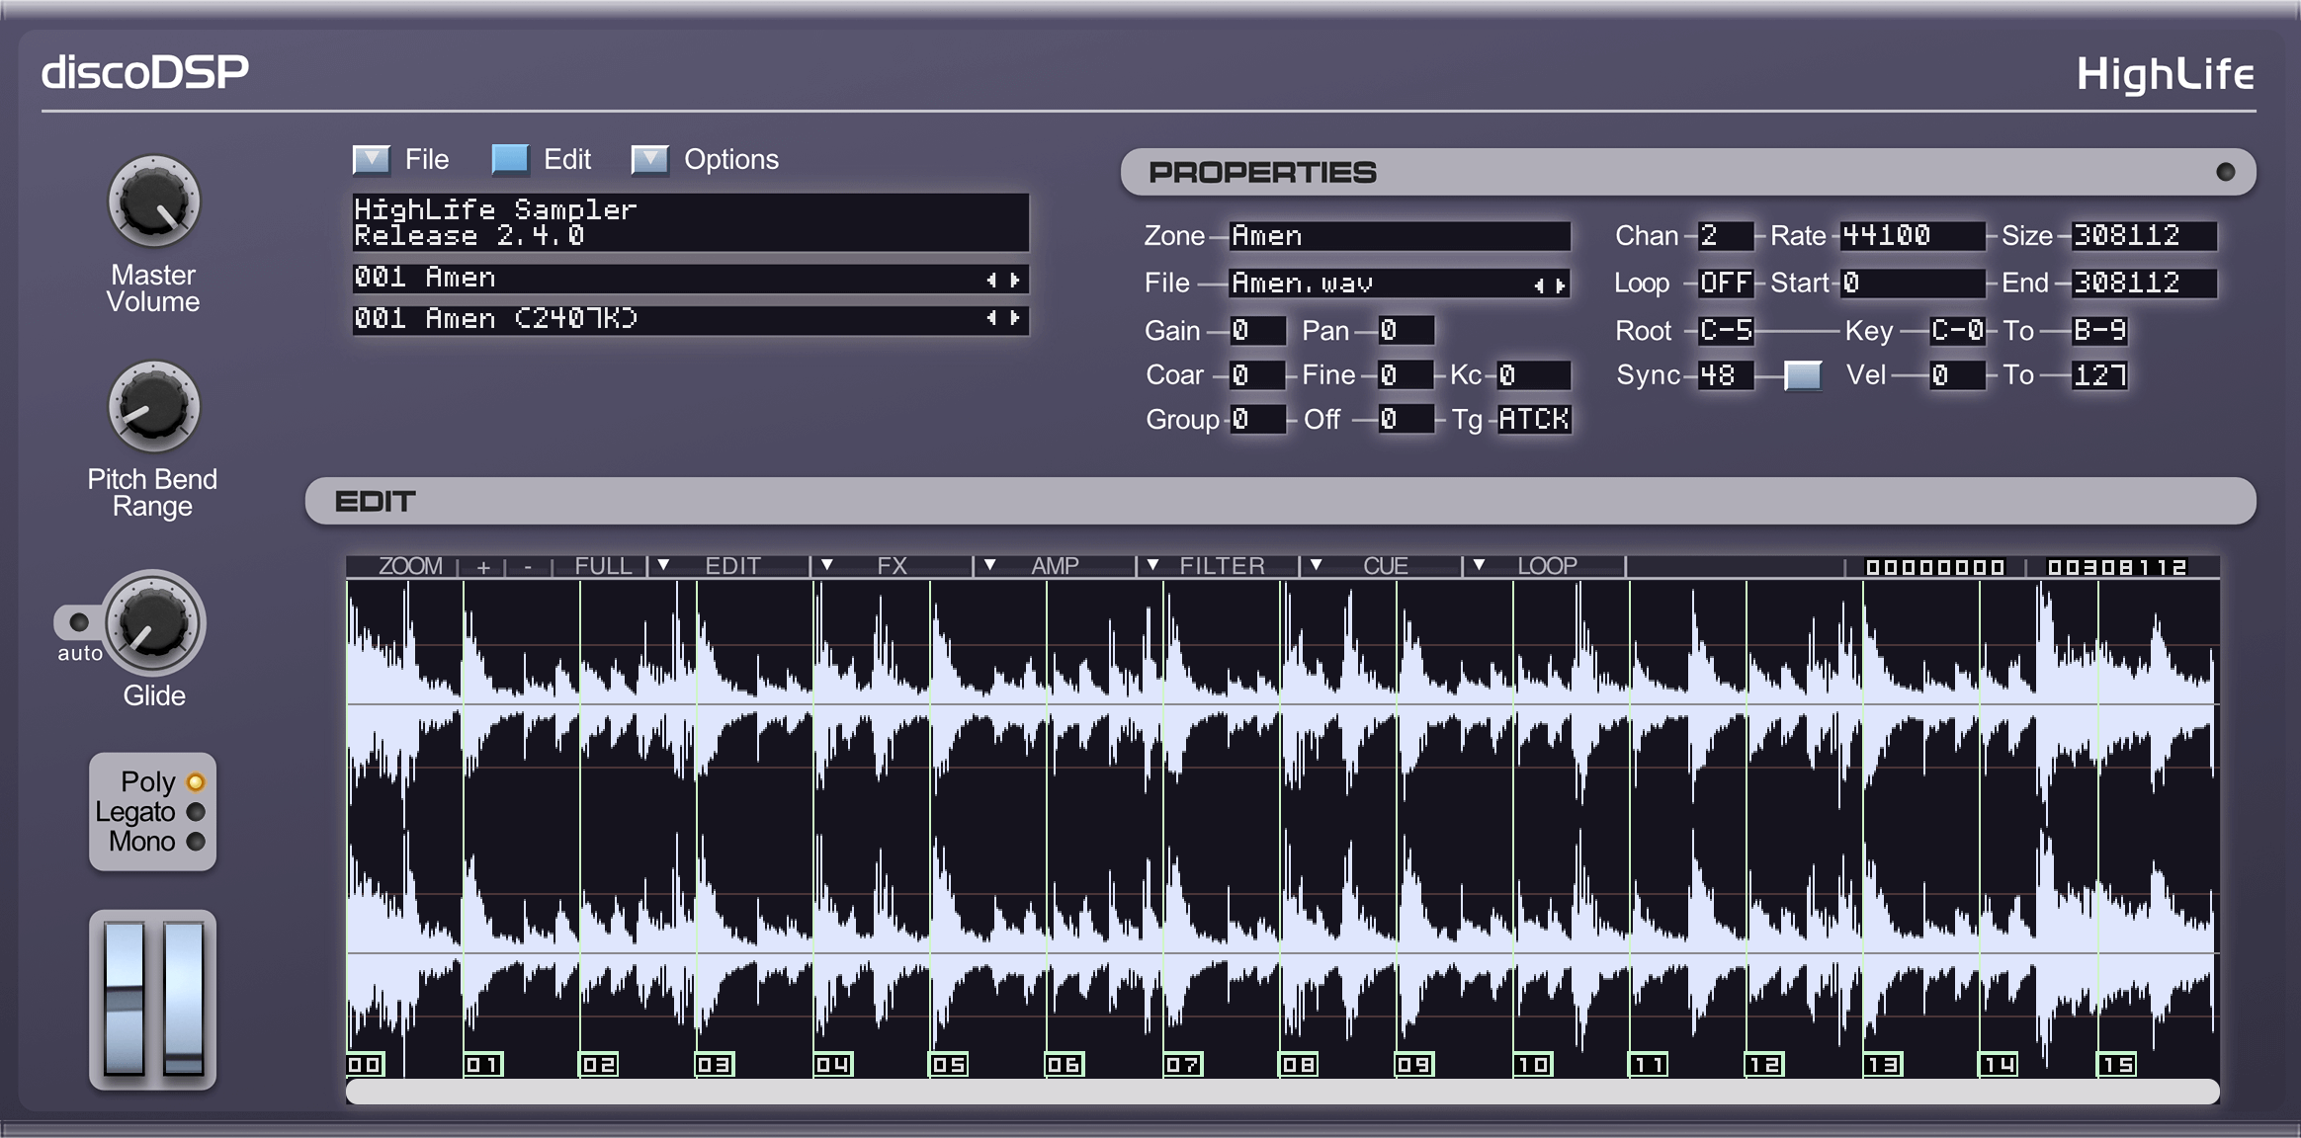Select next sample file with right arrow beside Amen.wav
This screenshot has height=1138, width=2301.
(1561, 285)
